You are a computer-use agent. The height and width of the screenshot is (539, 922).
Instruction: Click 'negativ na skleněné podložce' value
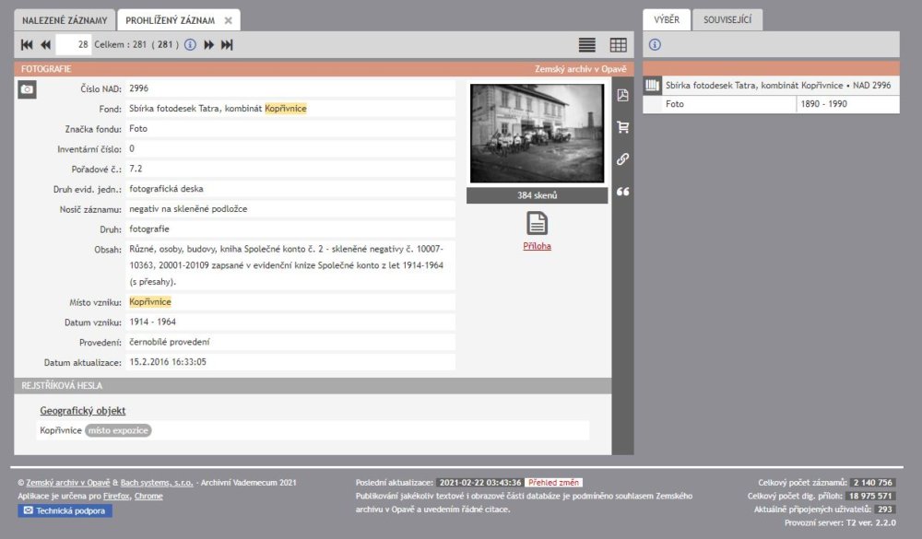[188, 209]
